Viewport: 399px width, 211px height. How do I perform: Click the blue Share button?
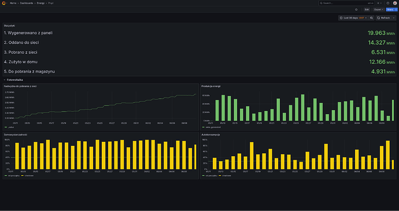pyautogui.click(x=390, y=9)
